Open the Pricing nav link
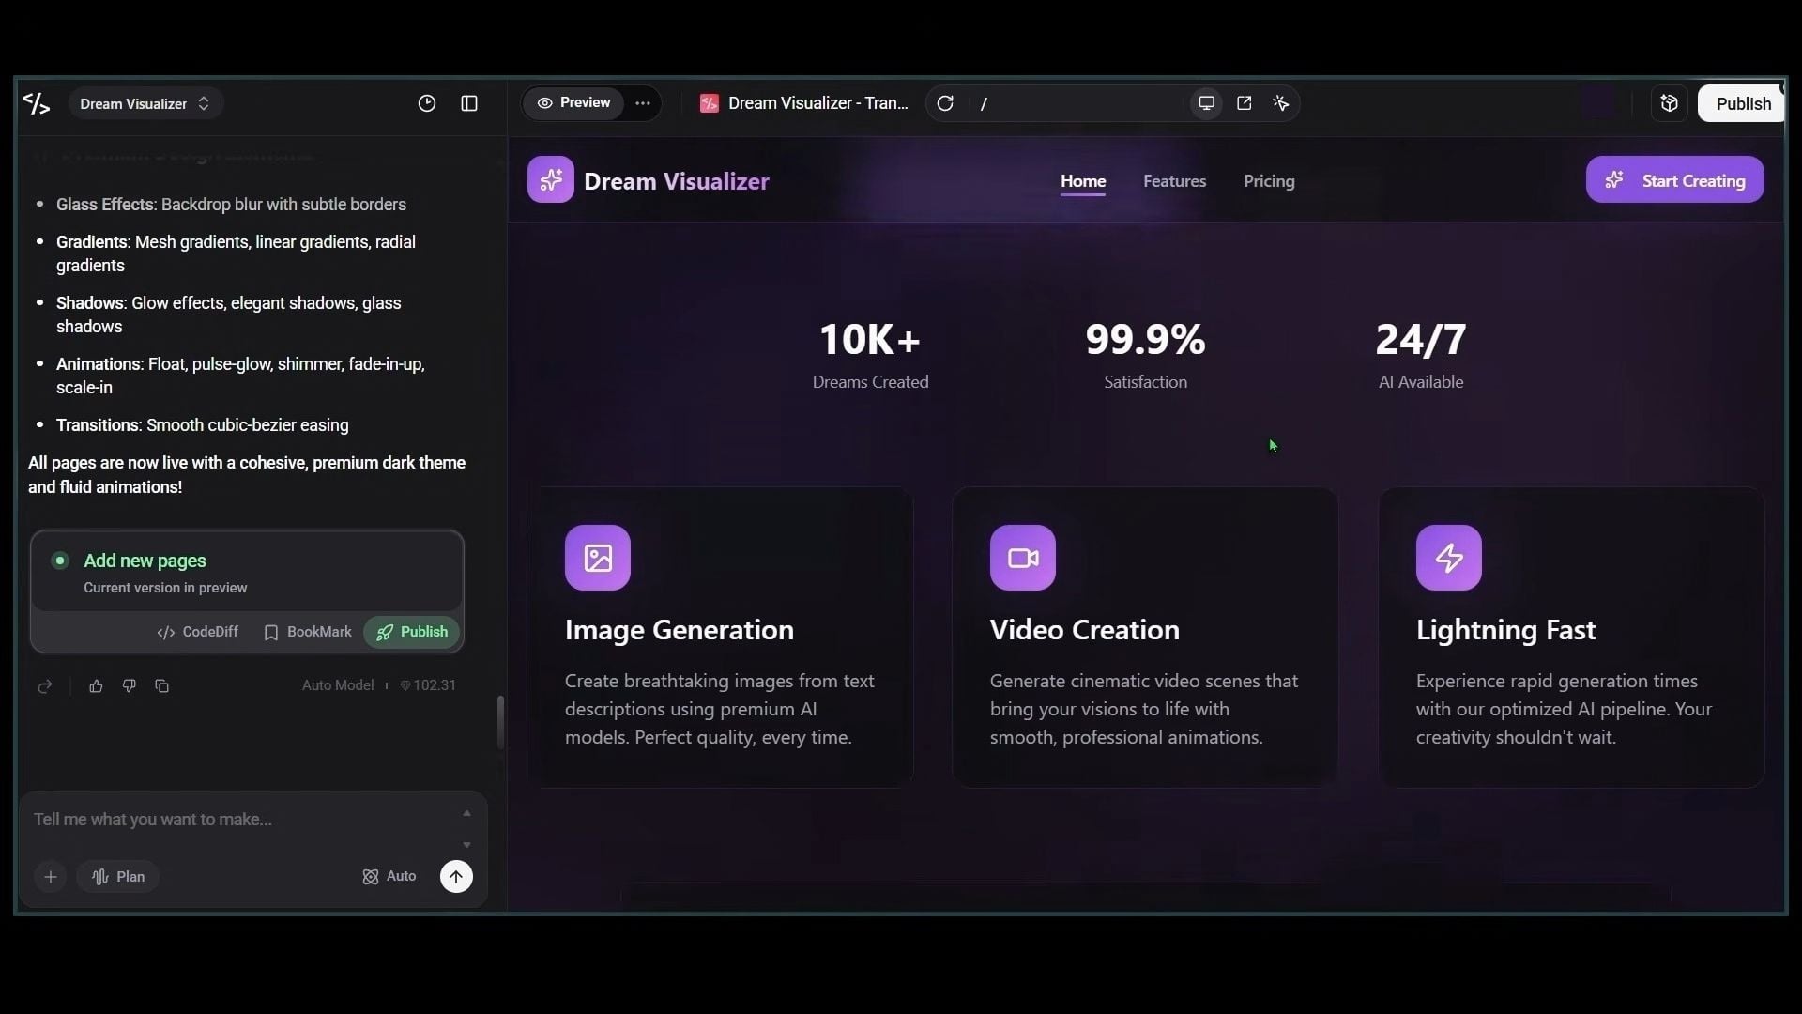The height and width of the screenshot is (1014, 1802). point(1269,181)
